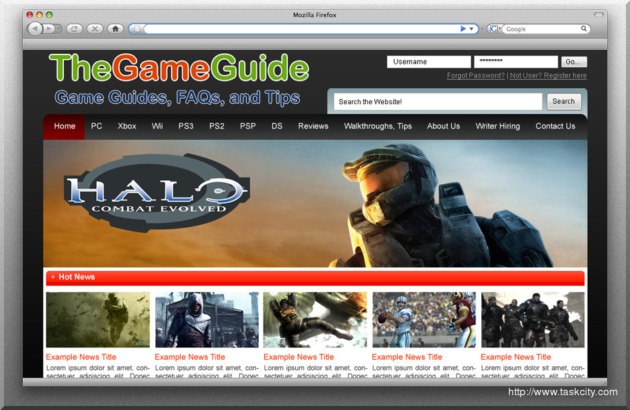Click the Username input field
Image resolution: width=630 pixels, height=410 pixels.
tap(428, 62)
